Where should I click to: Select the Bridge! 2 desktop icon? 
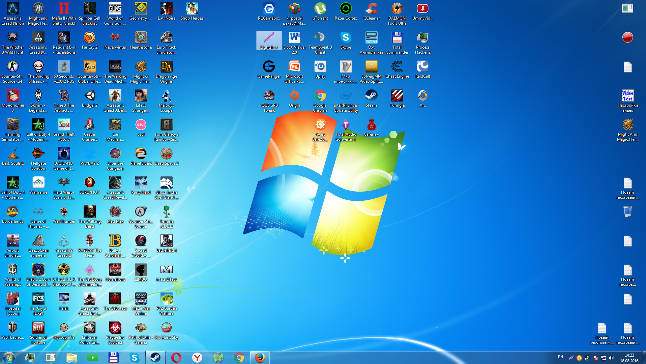point(89,99)
